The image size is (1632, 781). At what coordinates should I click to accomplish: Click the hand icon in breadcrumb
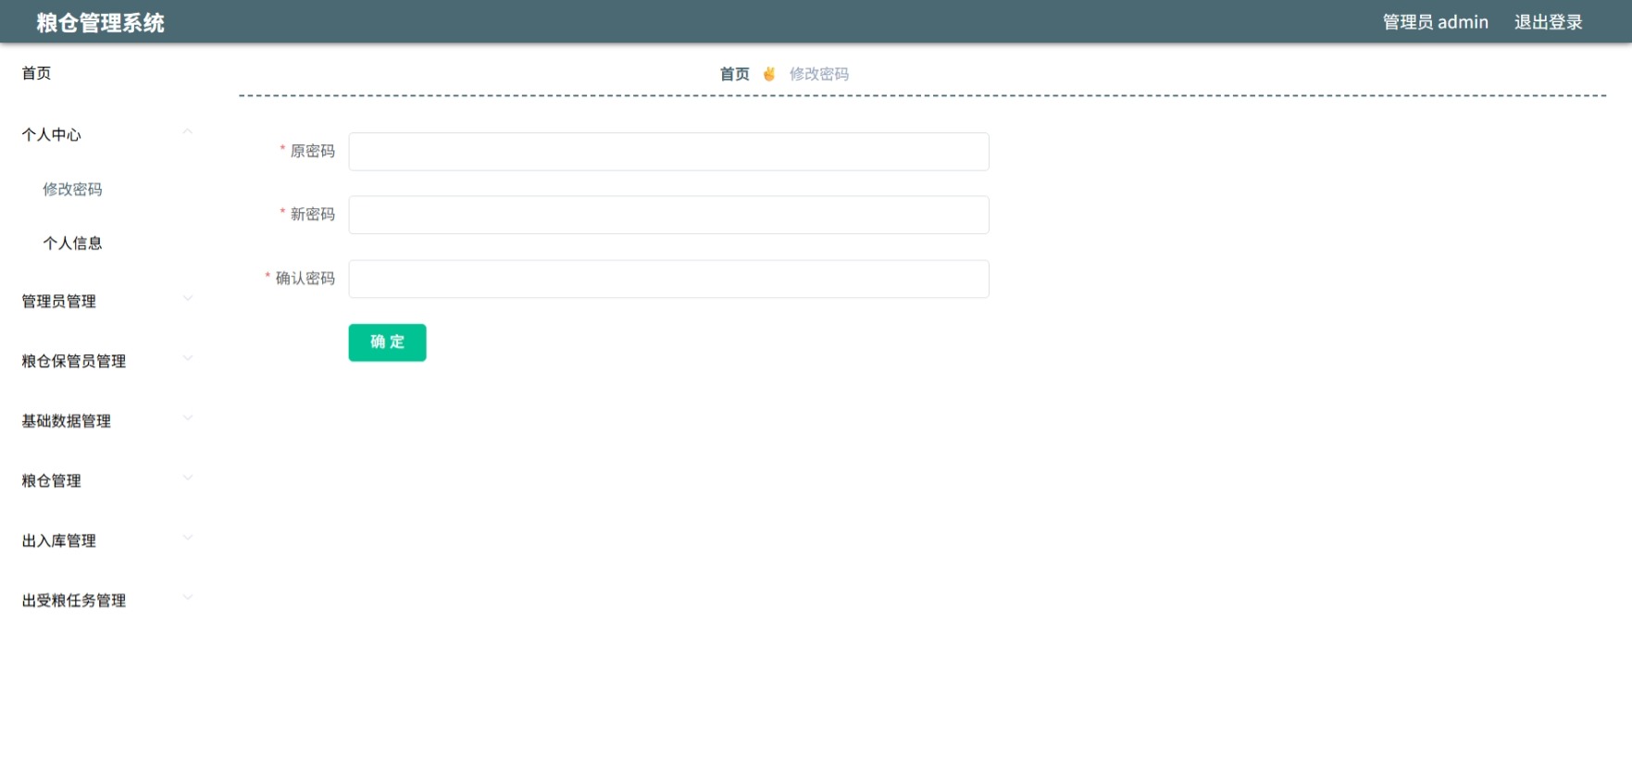[x=768, y=74]
